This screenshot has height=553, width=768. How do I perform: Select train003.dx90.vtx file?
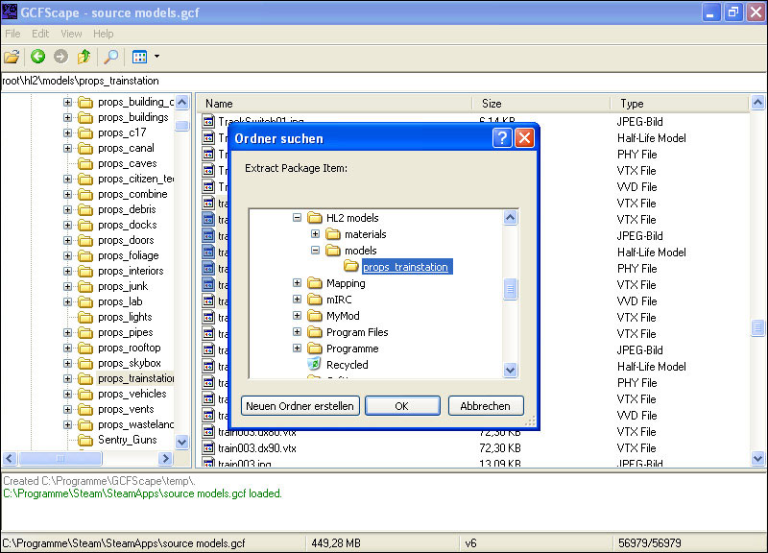click(257, 448)
